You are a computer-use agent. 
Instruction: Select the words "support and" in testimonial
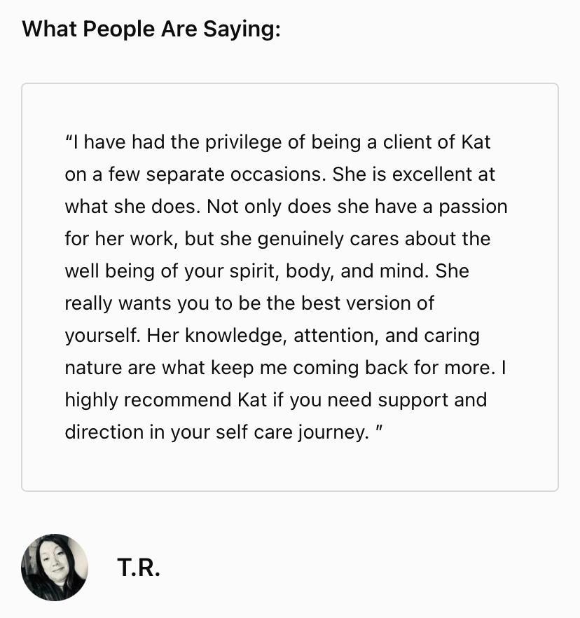tap(432, 401)
